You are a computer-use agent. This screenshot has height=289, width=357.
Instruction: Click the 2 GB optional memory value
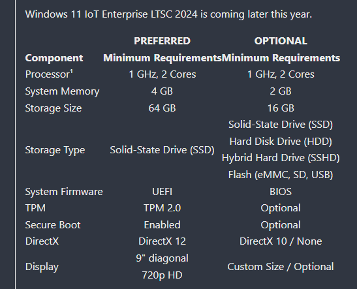[x=281, y=91]
